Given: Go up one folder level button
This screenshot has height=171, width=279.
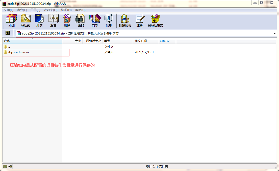Looking at the screenshot, I should click(x=8, y=33).
